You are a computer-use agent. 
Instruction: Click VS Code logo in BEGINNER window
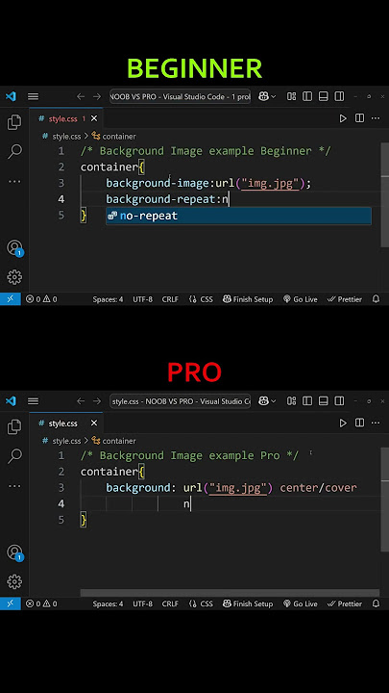[x=11, y=96]
